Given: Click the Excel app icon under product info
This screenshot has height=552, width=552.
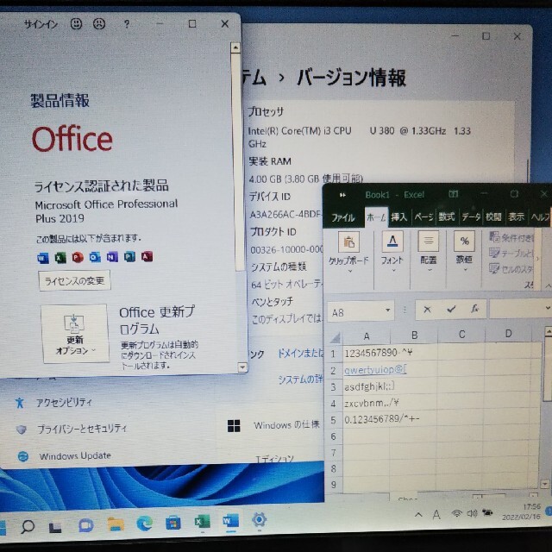Looking at the screenshot, I should click(60, 258).
